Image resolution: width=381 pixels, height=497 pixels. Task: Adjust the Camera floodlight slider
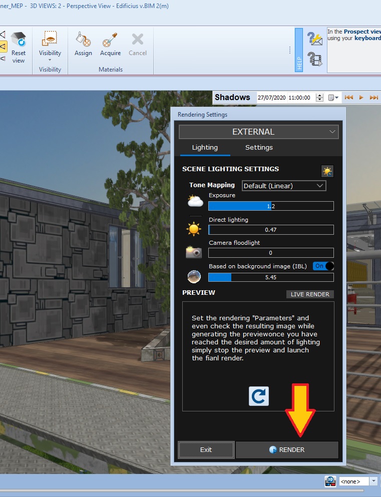271,253
